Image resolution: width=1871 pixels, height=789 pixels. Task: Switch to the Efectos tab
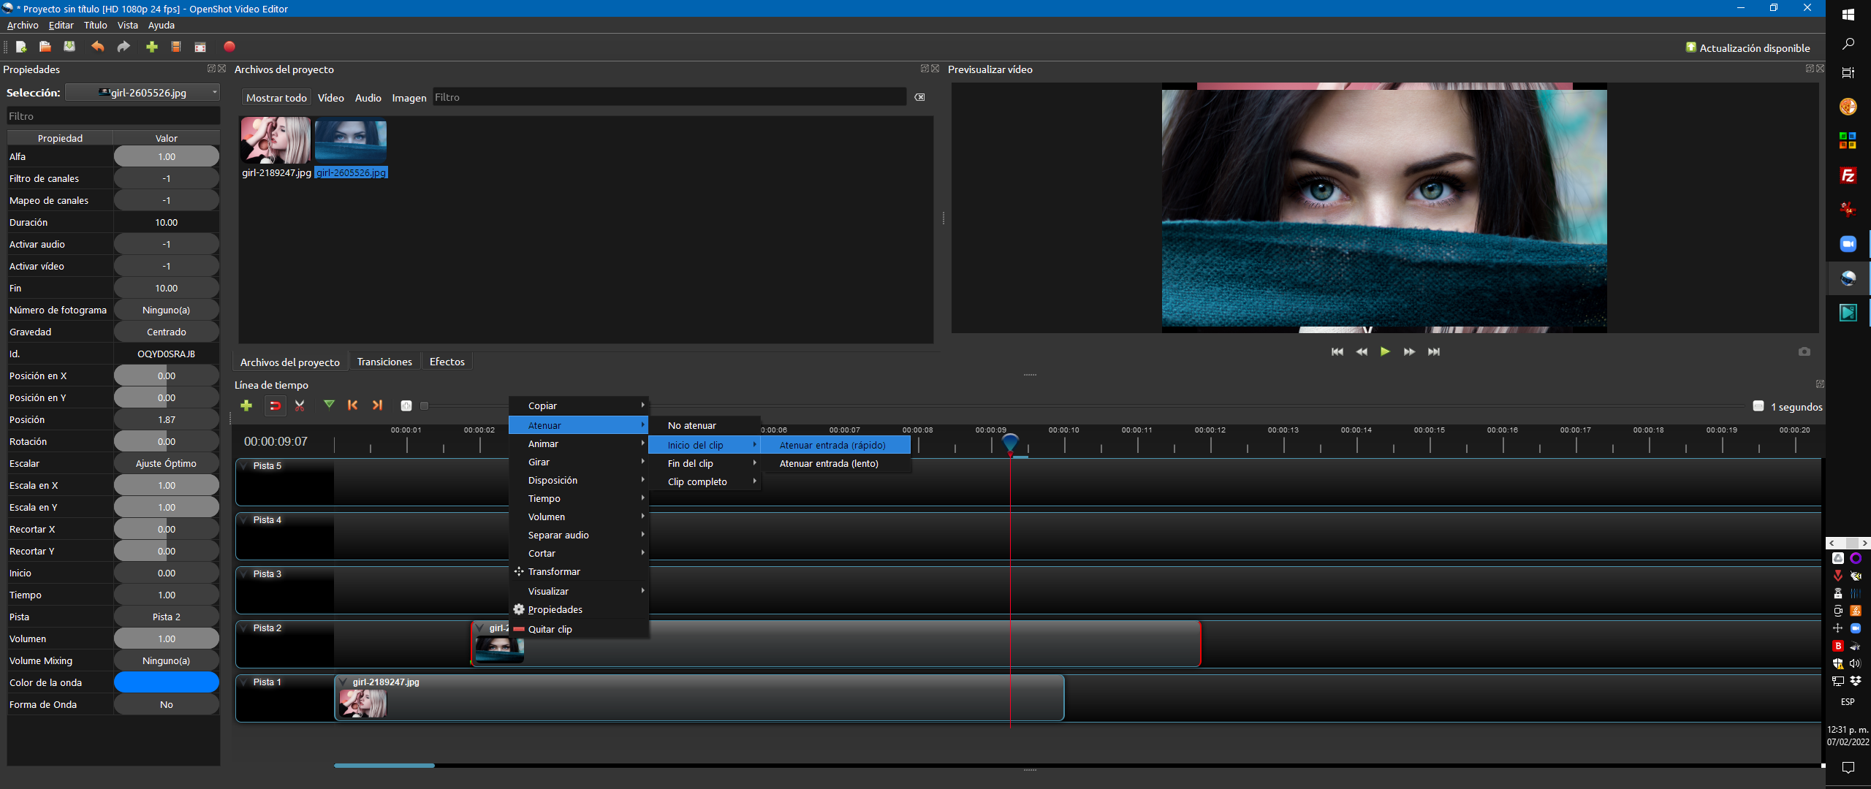(447, 362)
